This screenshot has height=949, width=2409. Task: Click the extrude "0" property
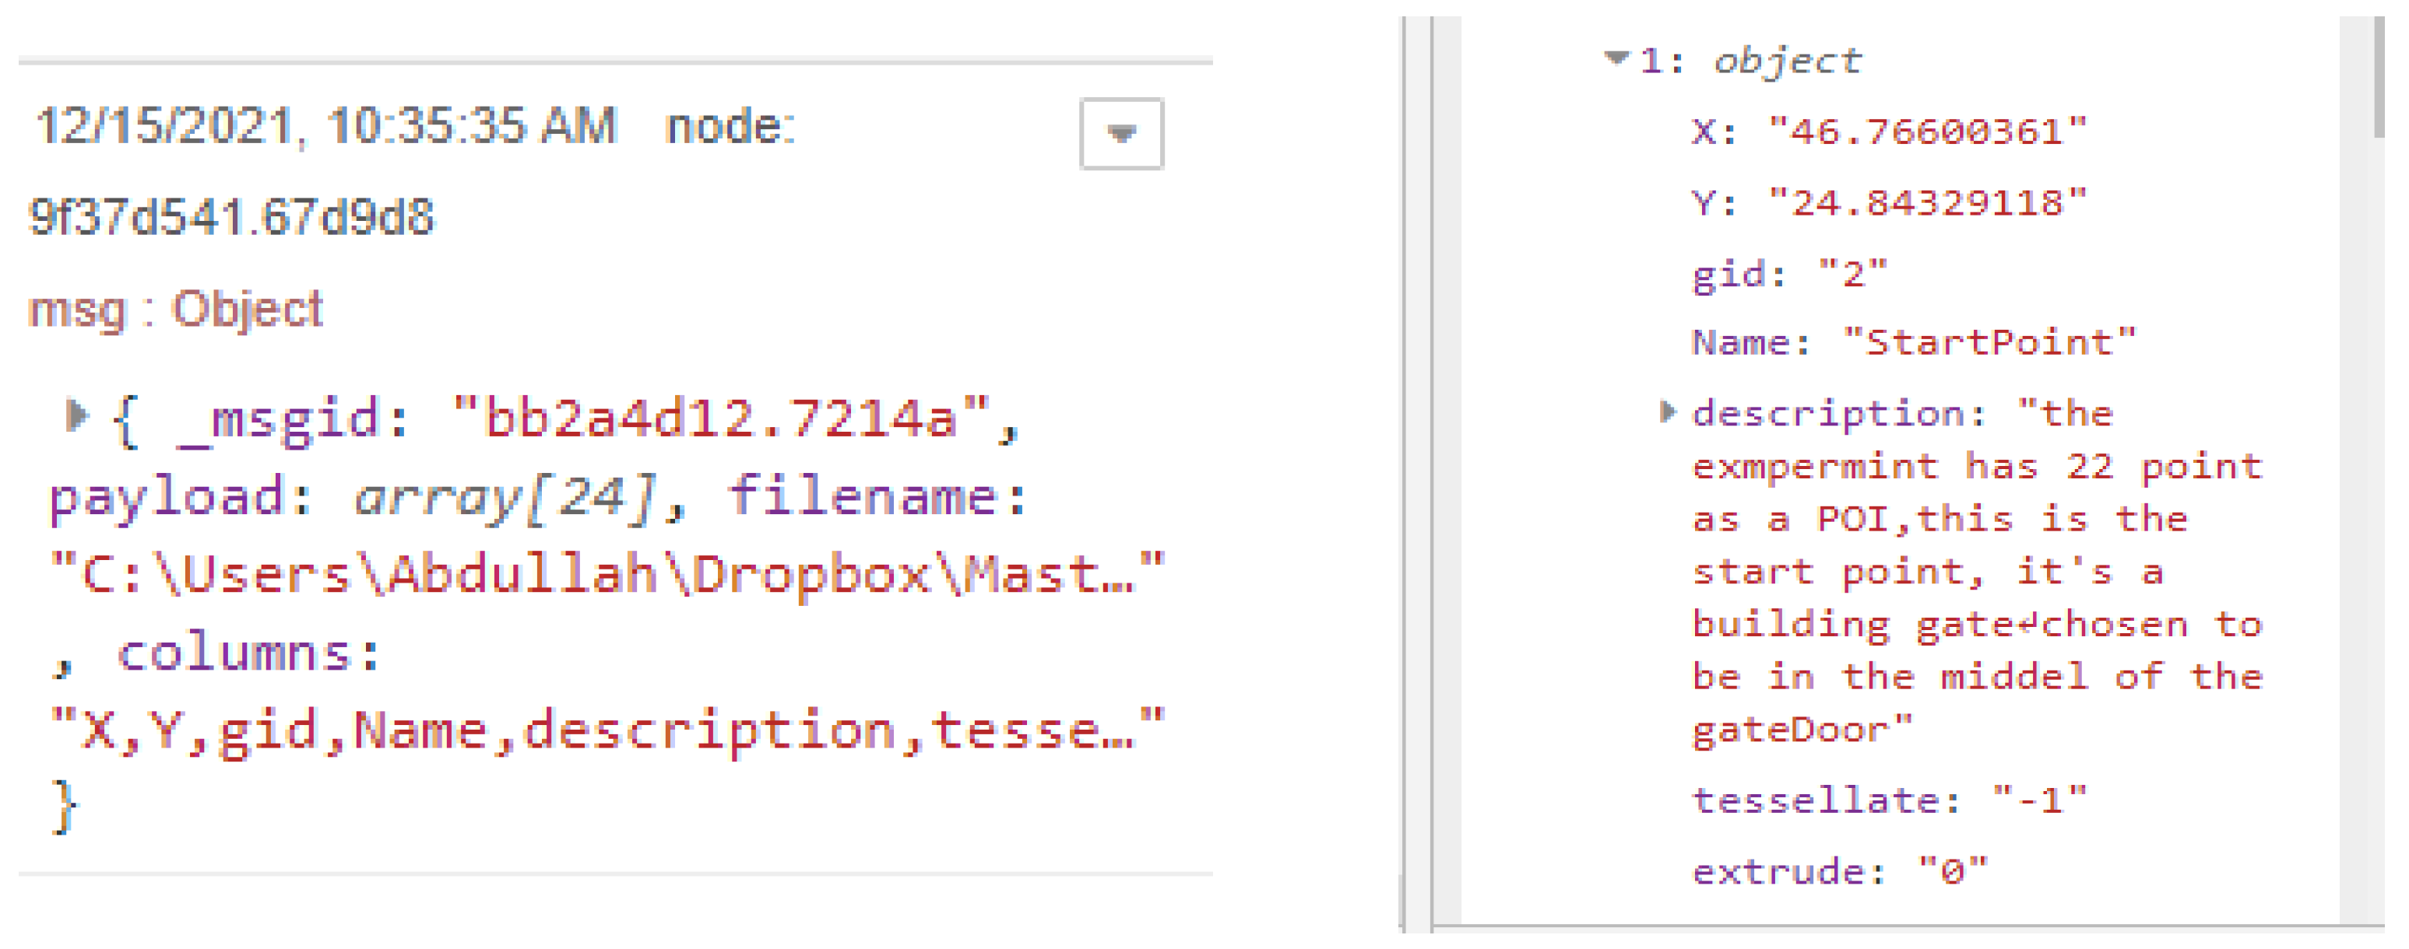(x=1838, y=871)
